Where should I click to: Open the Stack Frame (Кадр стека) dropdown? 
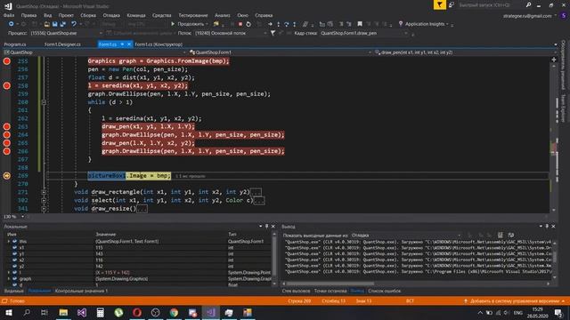pyautogui.click(x=363, y=33)
